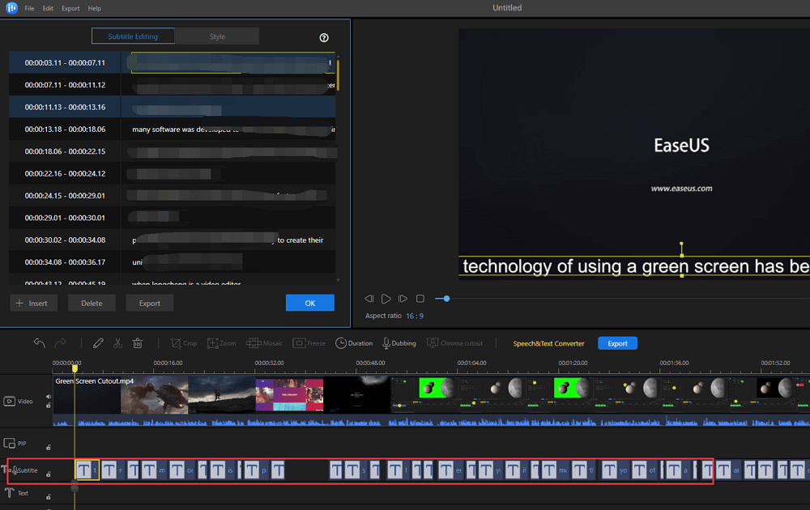Click the subtitle list vertical scrollbar
This screenshot has width=810, height=510.
coord(338,75)
